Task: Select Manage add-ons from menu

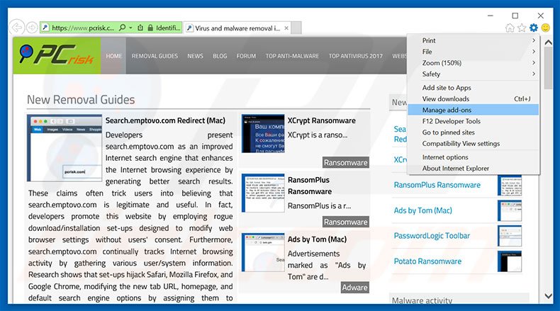Action: click(447, 110)
